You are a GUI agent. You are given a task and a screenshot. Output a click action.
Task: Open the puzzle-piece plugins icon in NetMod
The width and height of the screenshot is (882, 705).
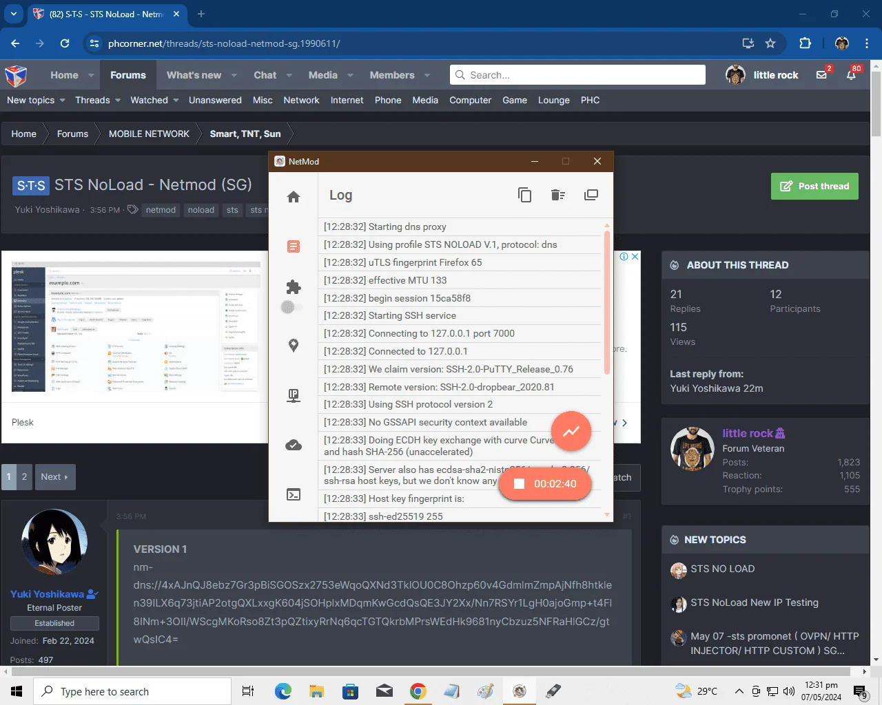tap(294, 286)
